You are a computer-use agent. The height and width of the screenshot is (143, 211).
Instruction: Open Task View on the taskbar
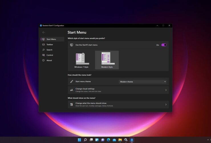click(91, 140)
